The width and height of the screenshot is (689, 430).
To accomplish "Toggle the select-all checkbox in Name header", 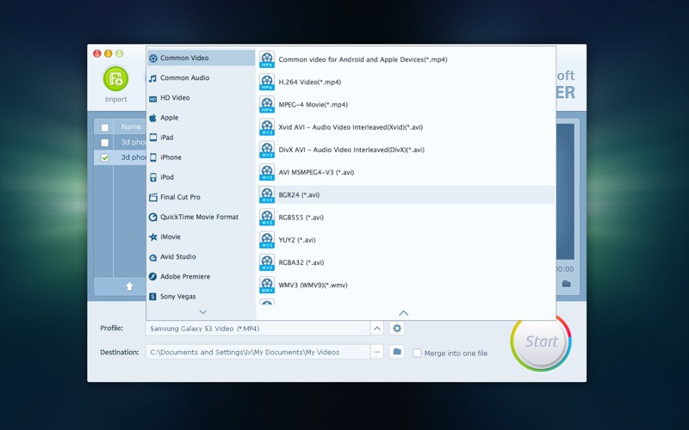I will pyautogui.click(x=104, y=127).
